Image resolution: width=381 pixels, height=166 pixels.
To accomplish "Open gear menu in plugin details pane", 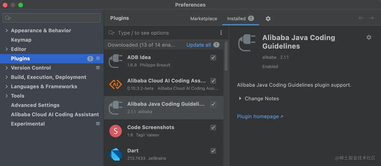I will pos(369,37).
